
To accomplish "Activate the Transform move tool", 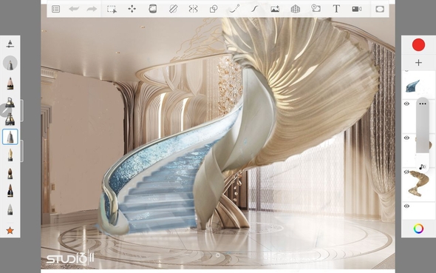I will pyautogui.click(x=132, y=9).
